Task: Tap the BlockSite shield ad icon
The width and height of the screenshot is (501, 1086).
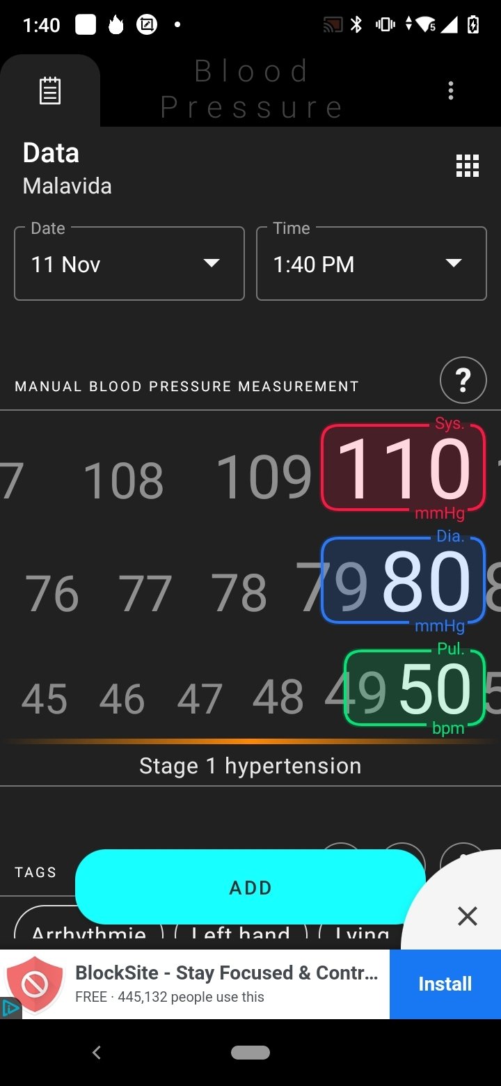Action: (35, 984)
